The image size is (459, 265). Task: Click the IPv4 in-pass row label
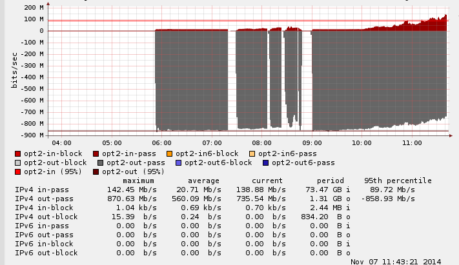[42, 190]
